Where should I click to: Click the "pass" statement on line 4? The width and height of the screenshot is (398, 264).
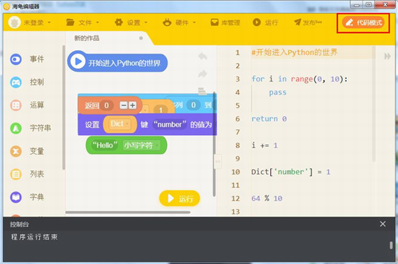click(x=277, y=93)
